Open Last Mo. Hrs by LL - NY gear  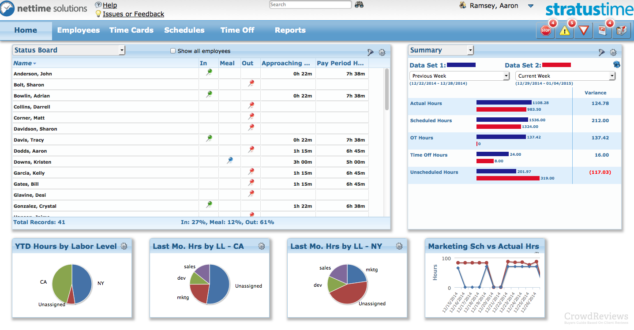click(399, 246)
